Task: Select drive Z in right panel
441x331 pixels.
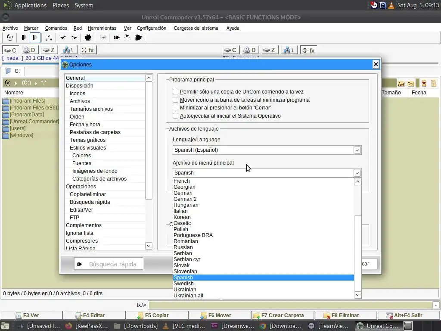Action: click(x=270, y=50)
